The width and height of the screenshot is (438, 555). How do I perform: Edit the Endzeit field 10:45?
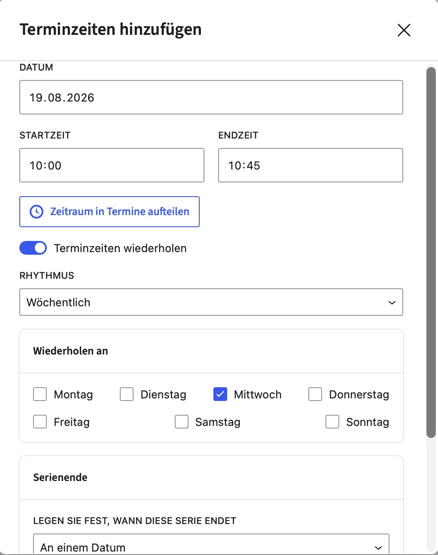click(310, 165)
